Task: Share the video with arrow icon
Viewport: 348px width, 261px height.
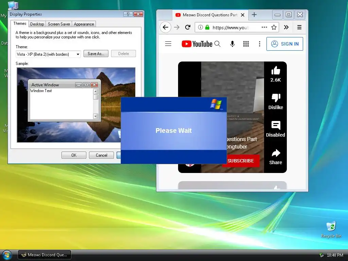Action: [x=276, y=153]
